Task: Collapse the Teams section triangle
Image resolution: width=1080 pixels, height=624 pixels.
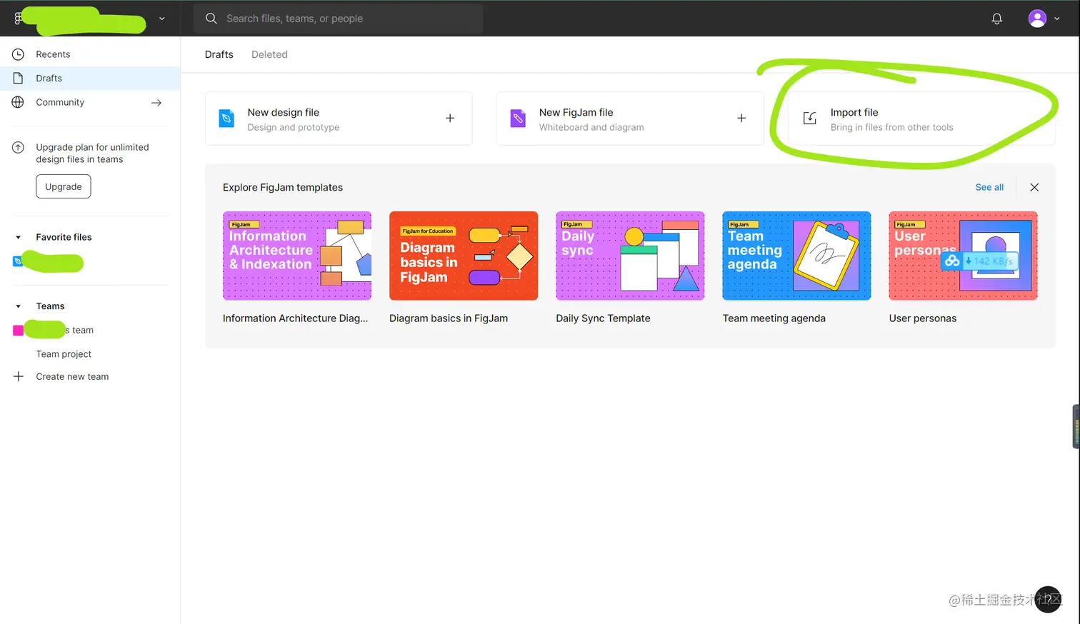Action: [18, 306]
